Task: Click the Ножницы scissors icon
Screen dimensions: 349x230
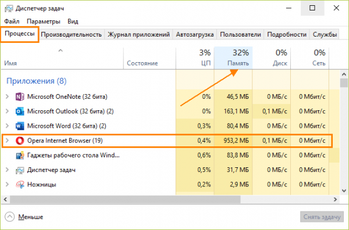Action: tap(20, 185)
